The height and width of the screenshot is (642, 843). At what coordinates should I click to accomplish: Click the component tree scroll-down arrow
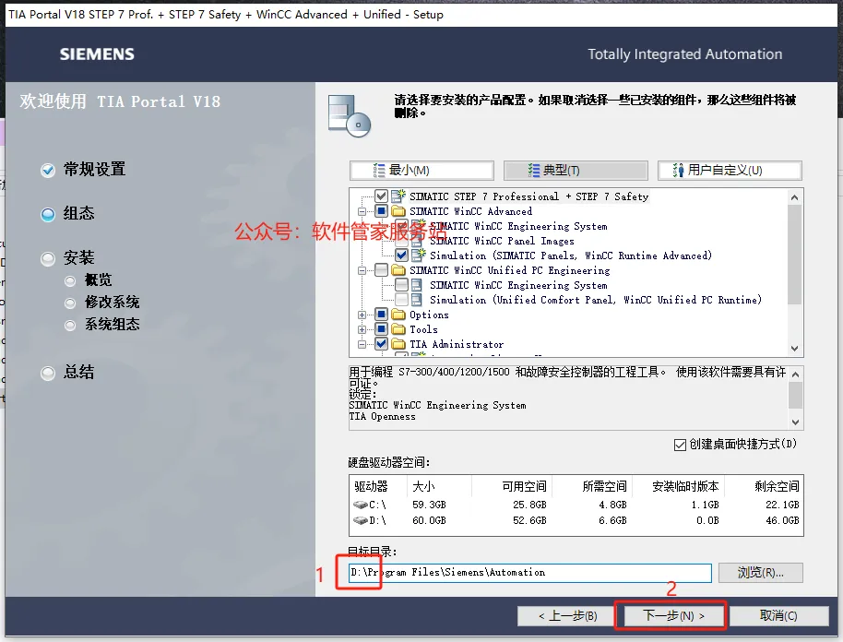(x=795, y=349)
